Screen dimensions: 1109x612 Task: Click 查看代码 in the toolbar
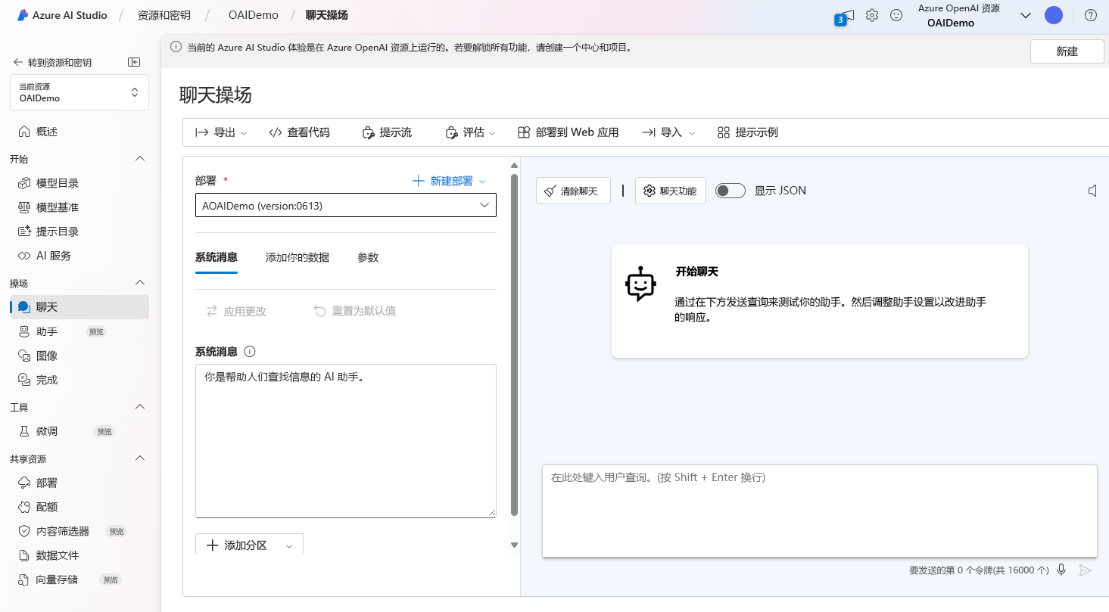[300, 132]
